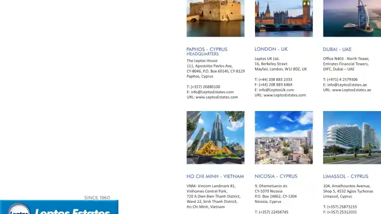381x214 pixels.
Task: Click 'The Leptos House' address line
Action: [x=202, y=61]
